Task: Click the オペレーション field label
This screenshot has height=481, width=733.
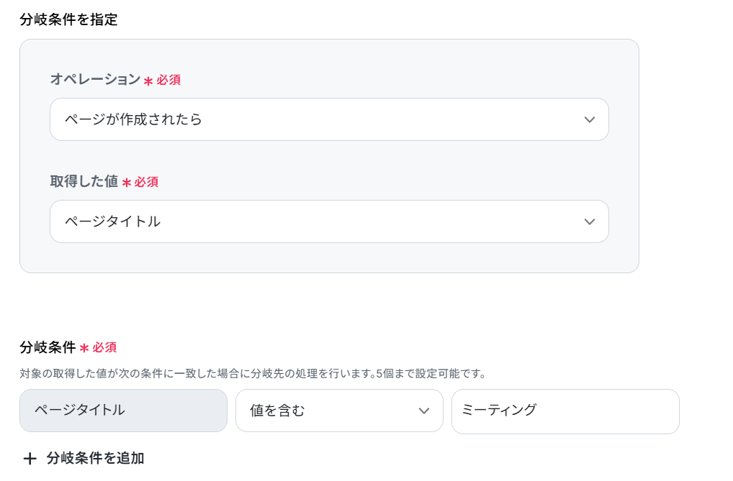Action: coord(95,79)
